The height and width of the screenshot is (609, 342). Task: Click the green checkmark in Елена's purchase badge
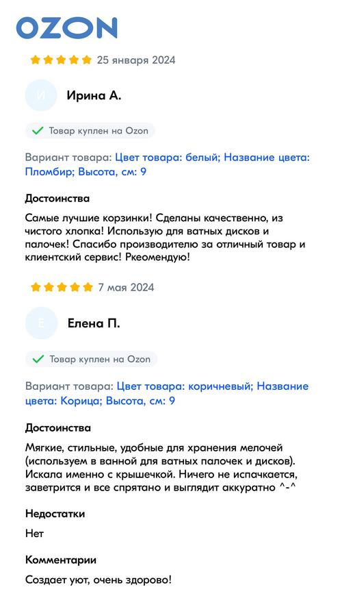click(x=38, y=359)
